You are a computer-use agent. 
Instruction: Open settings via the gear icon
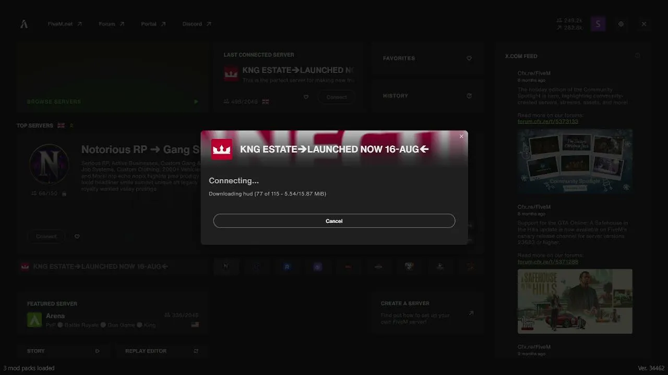coord(621,24)
